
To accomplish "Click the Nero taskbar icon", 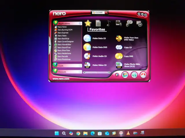I will pyautogui.click(x=121, y=133).
